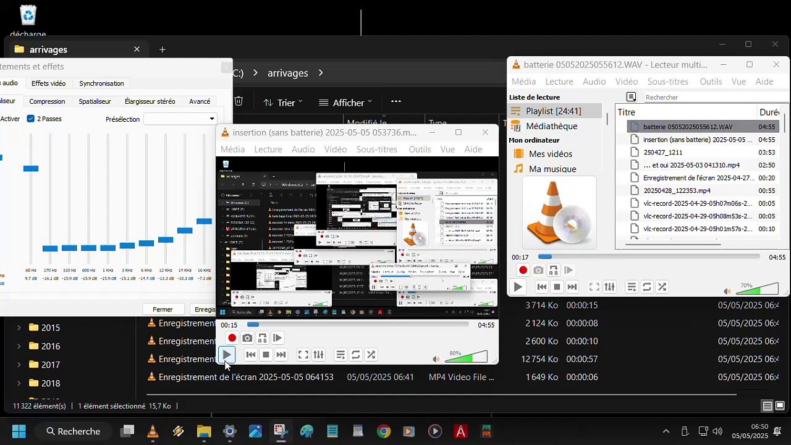
Task: Click play in the batterie VLC window
Action: [x=518, y=287]
